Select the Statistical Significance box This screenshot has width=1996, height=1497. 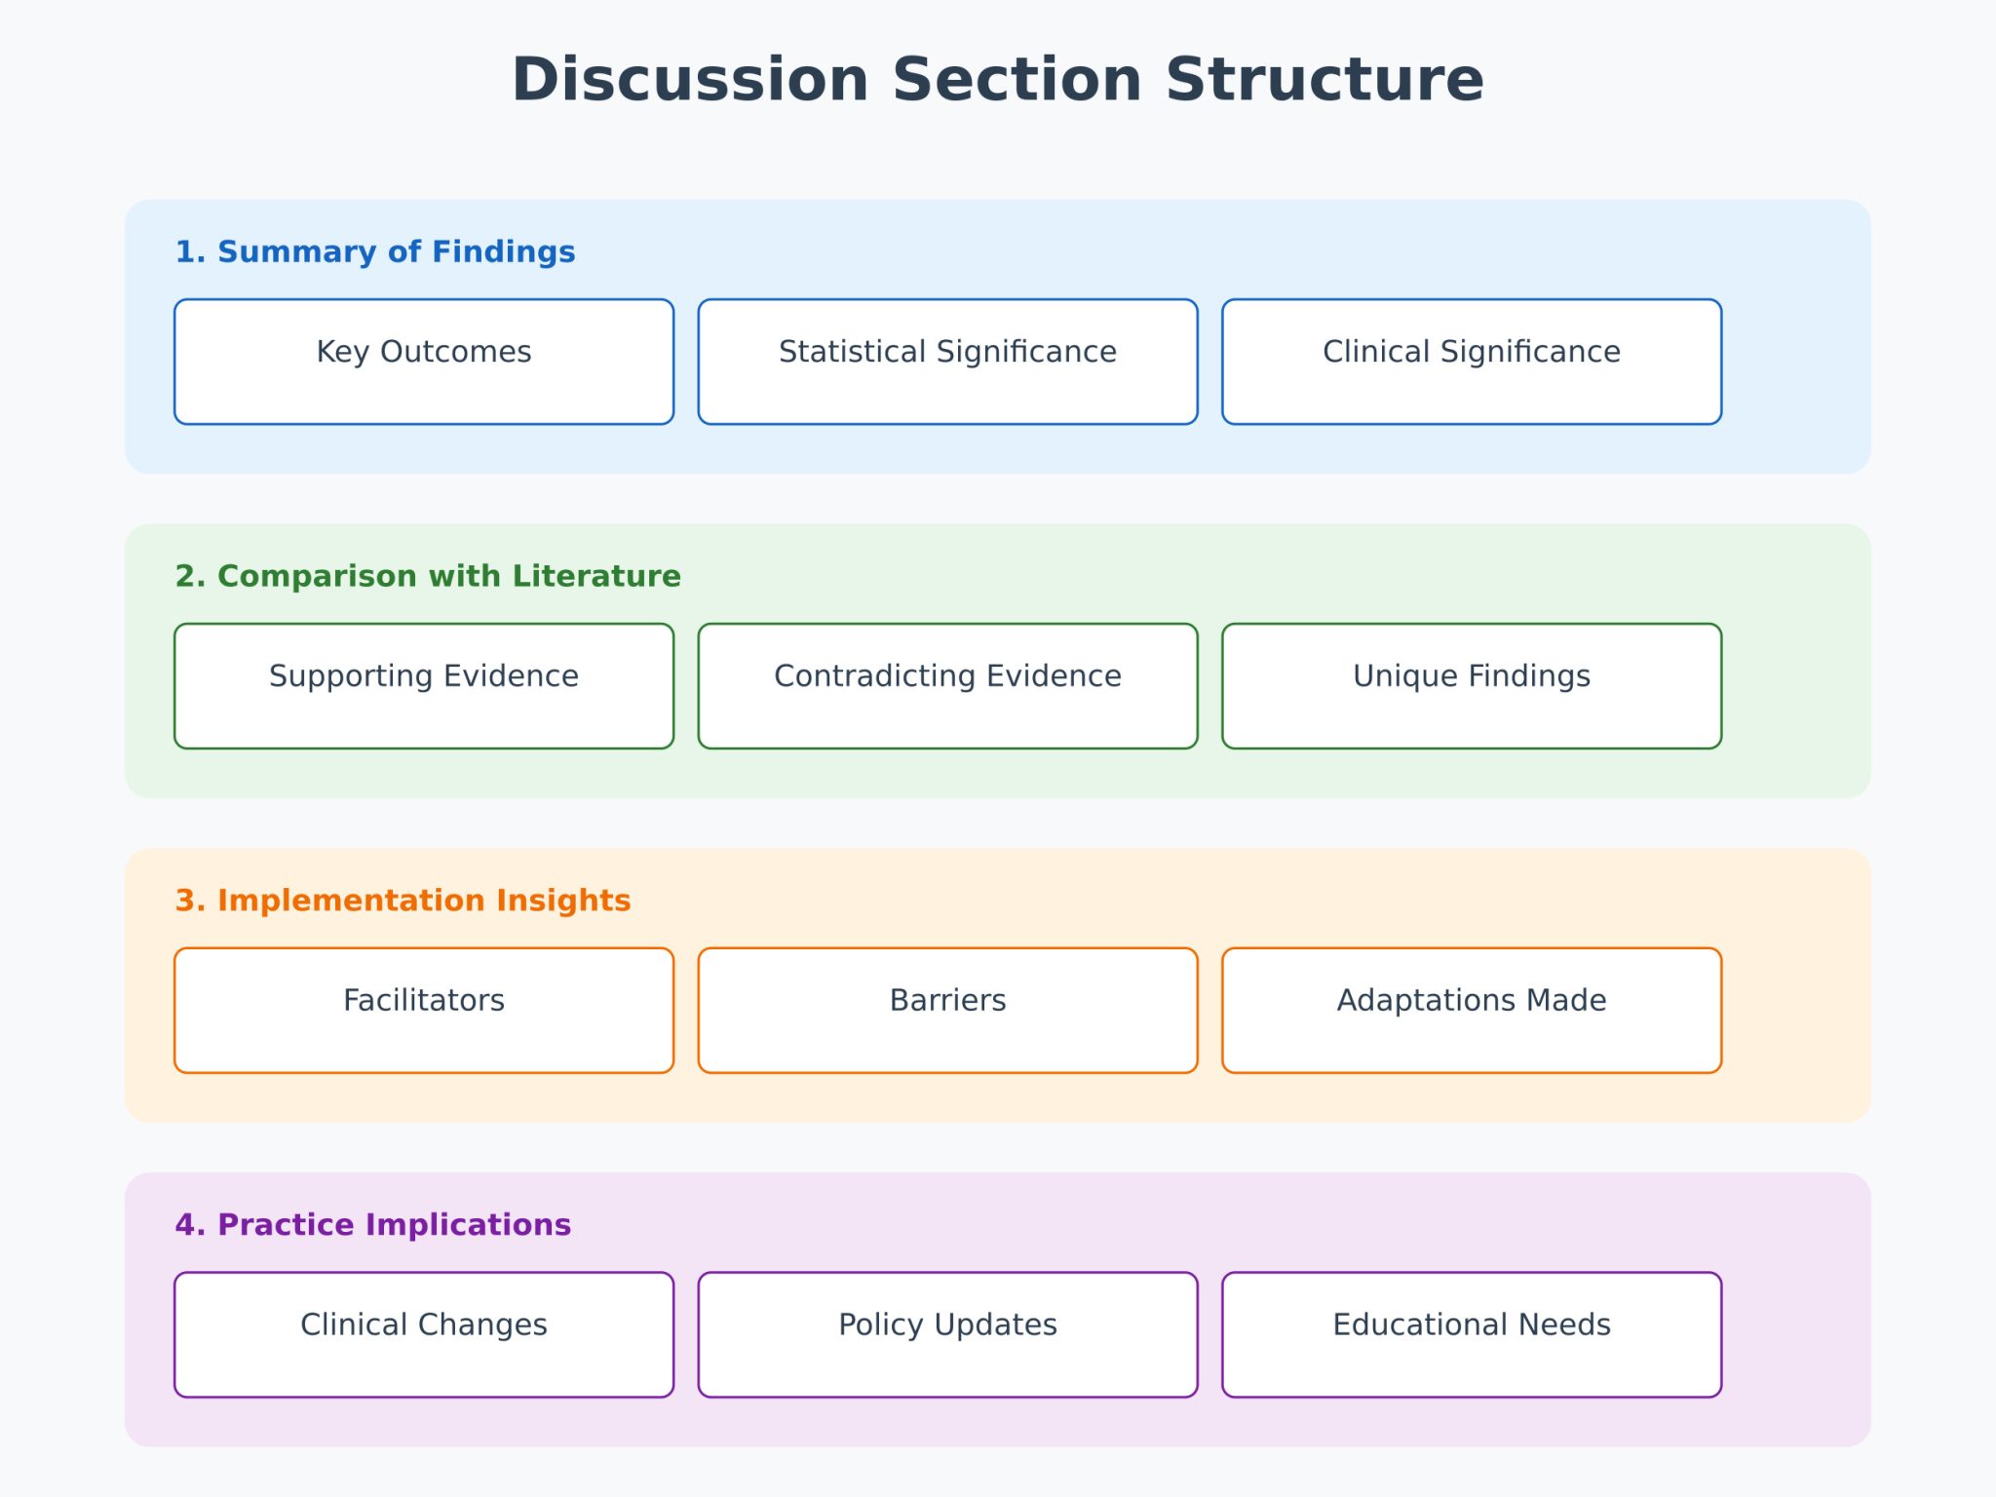tap(947, 362)
